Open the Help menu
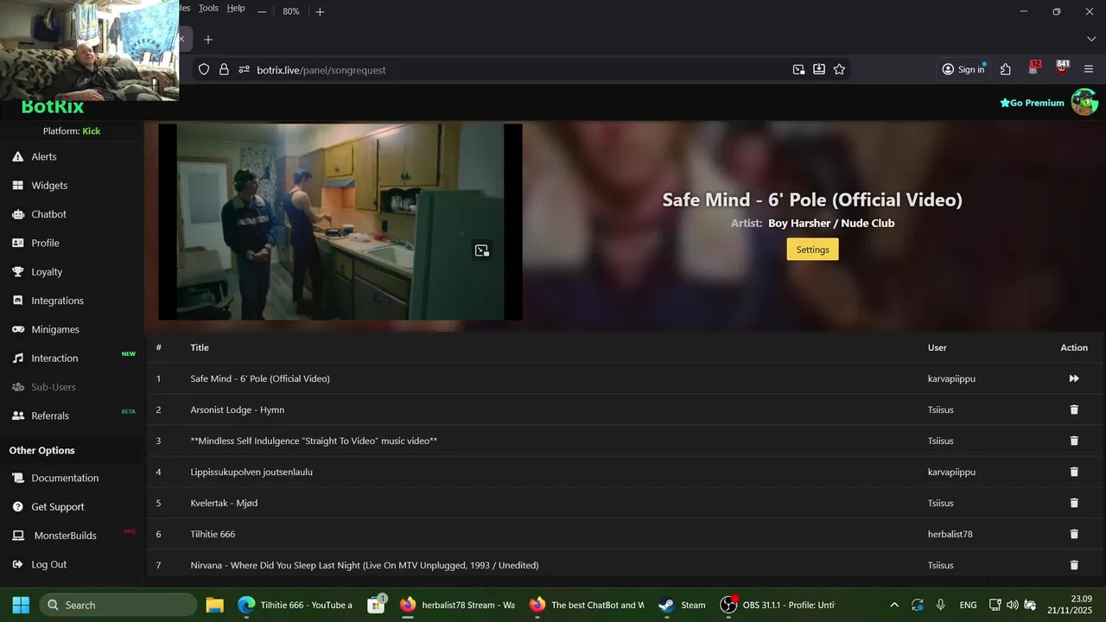The height and width of the screenshot is (622, 1106). coord(236,8)
